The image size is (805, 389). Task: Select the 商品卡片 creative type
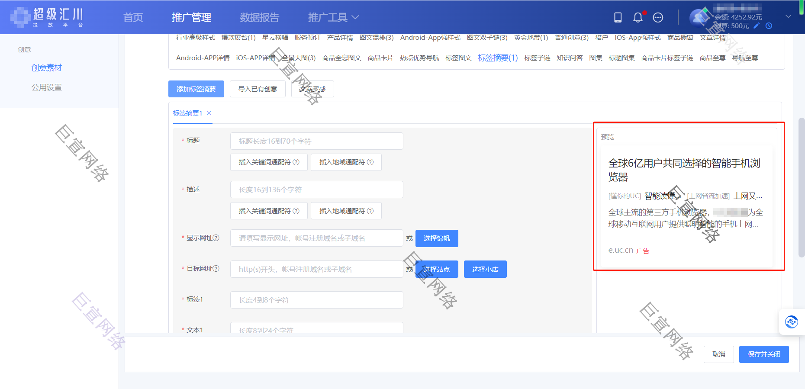pos(380,58)
